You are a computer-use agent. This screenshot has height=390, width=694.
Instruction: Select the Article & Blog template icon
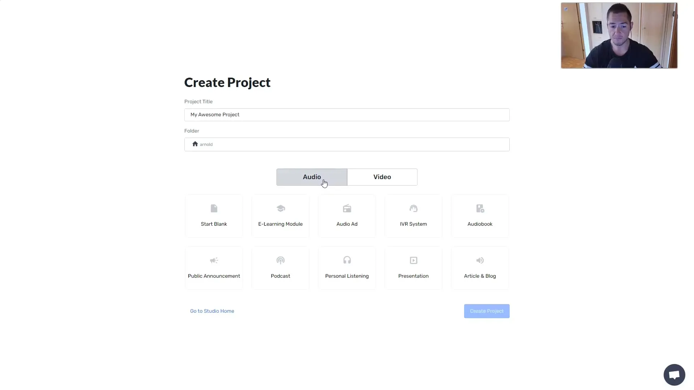(480, 260)
